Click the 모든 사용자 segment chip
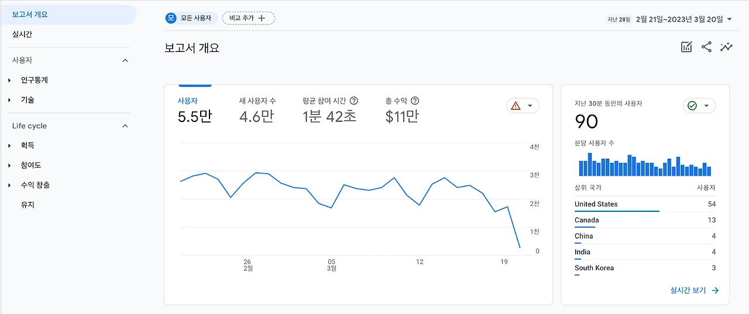 click(x=191, y=18)
